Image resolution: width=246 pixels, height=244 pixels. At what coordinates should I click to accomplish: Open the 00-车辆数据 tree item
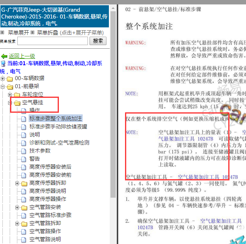(30, 78)
